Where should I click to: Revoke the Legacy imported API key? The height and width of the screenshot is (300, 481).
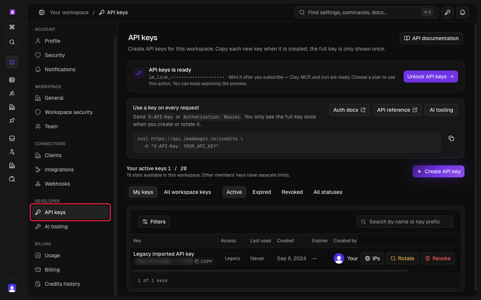[x=438, y=258]
